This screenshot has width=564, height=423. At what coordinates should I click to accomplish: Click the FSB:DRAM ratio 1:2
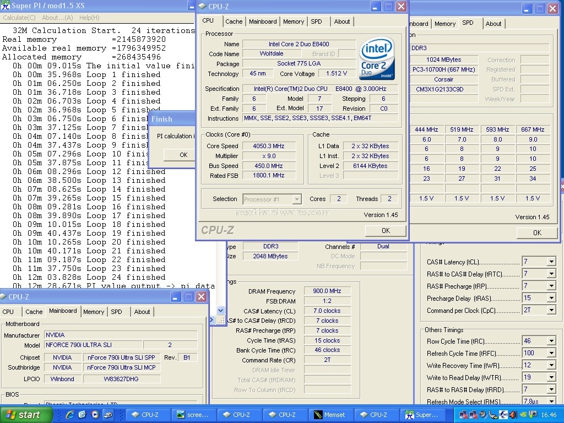(x=327, y=301)
